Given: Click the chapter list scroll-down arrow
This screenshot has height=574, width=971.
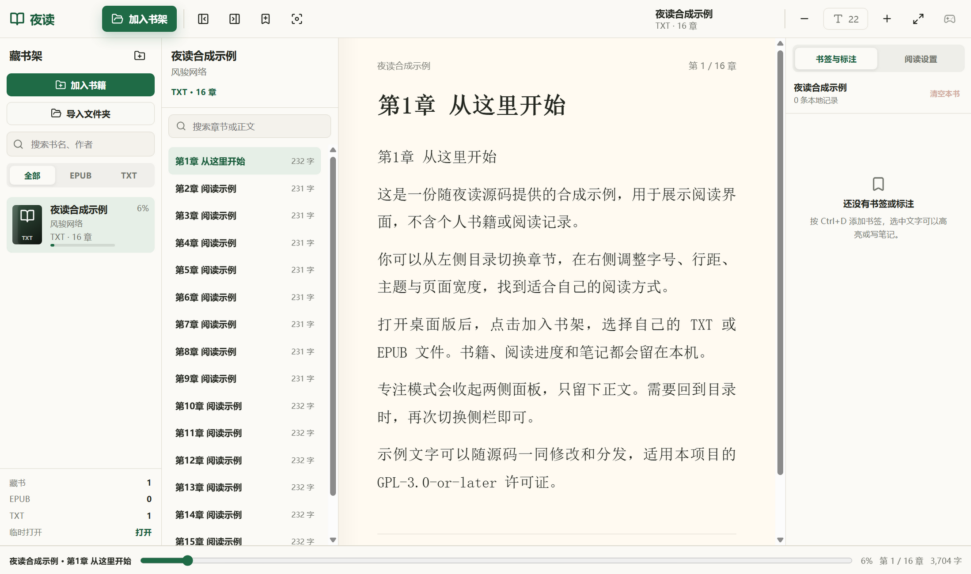Looking at the screenshot, I should tap(333, 540).
